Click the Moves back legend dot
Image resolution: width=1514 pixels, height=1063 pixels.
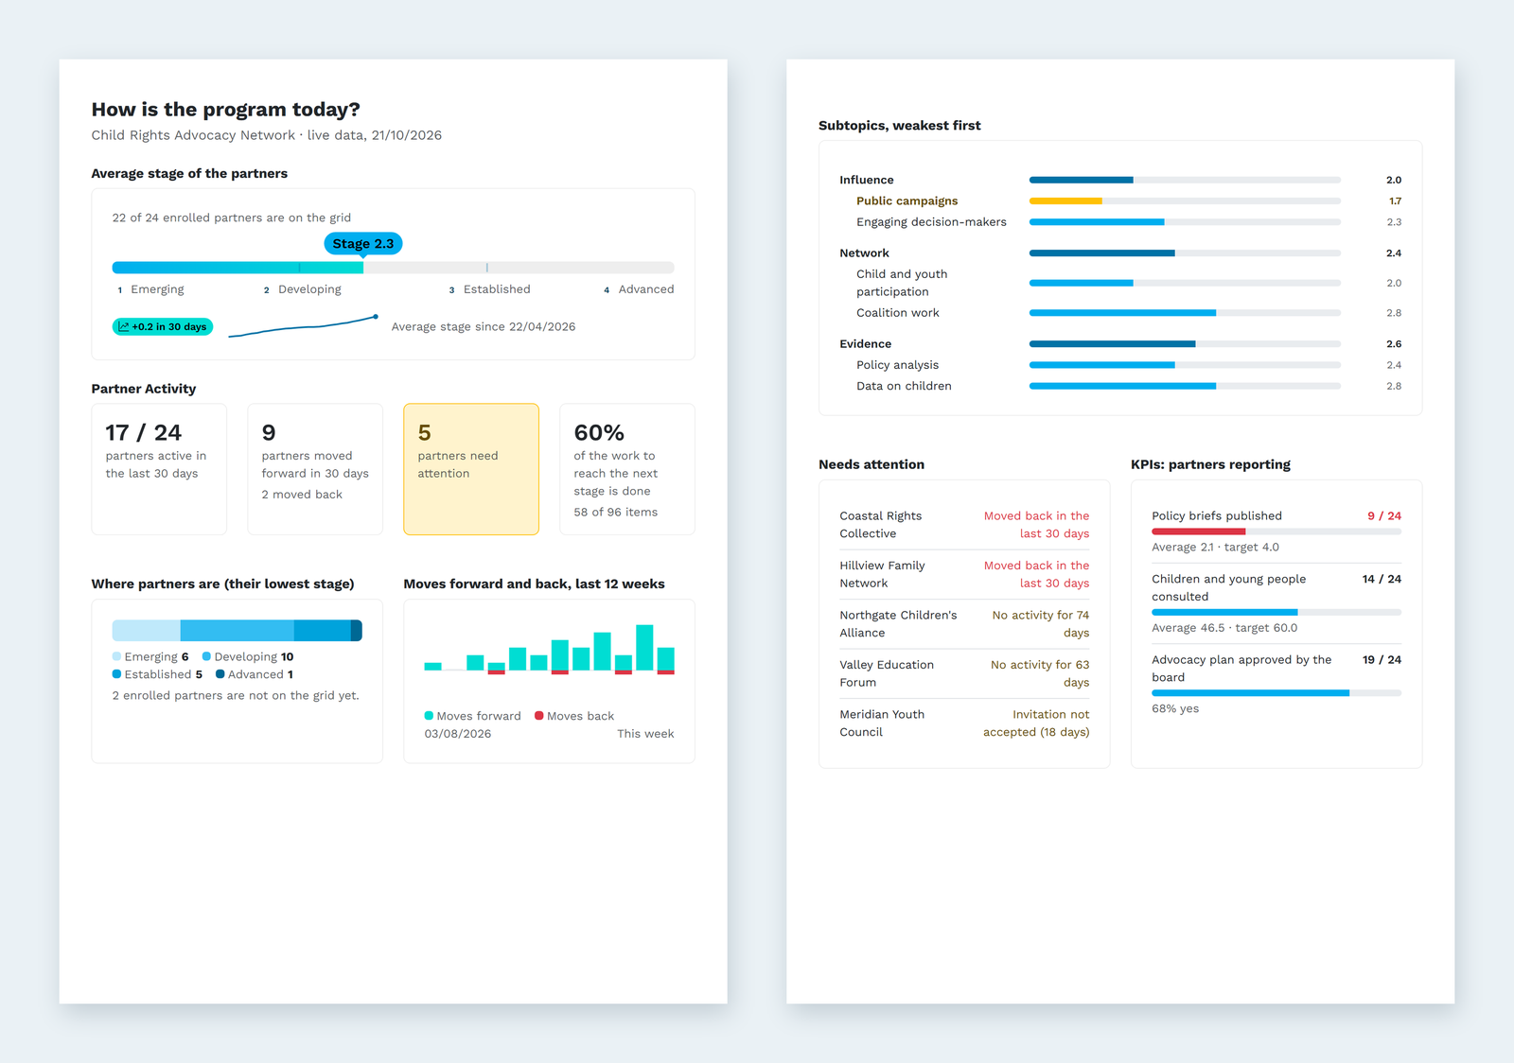tap(538, 716)
